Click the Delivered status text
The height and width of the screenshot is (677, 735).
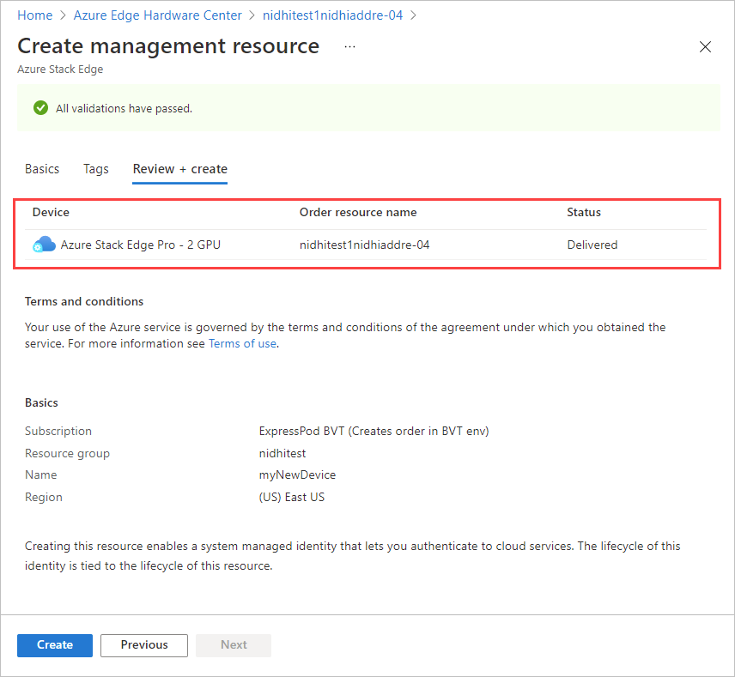tap(592, 245)
